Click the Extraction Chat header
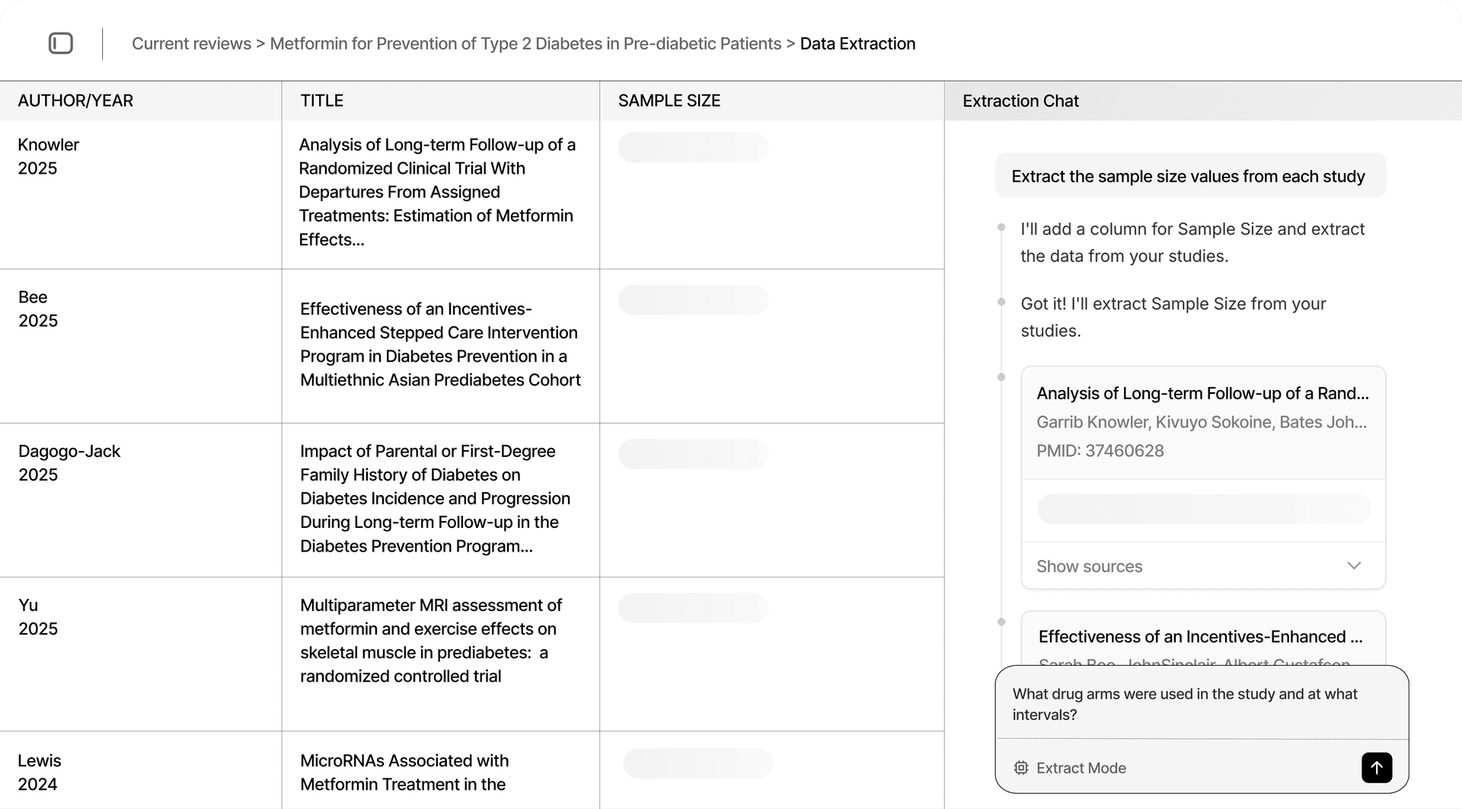 (1020, 101)
